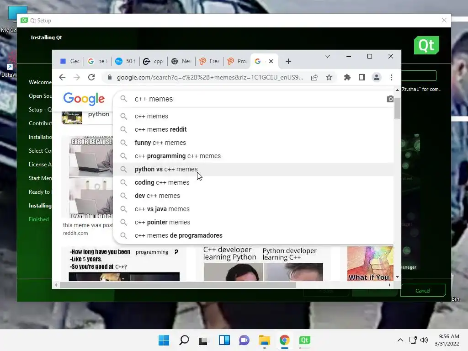Pick the 'dev c++ memes' suggestion
Screen dimensions: 468x351
254,196
